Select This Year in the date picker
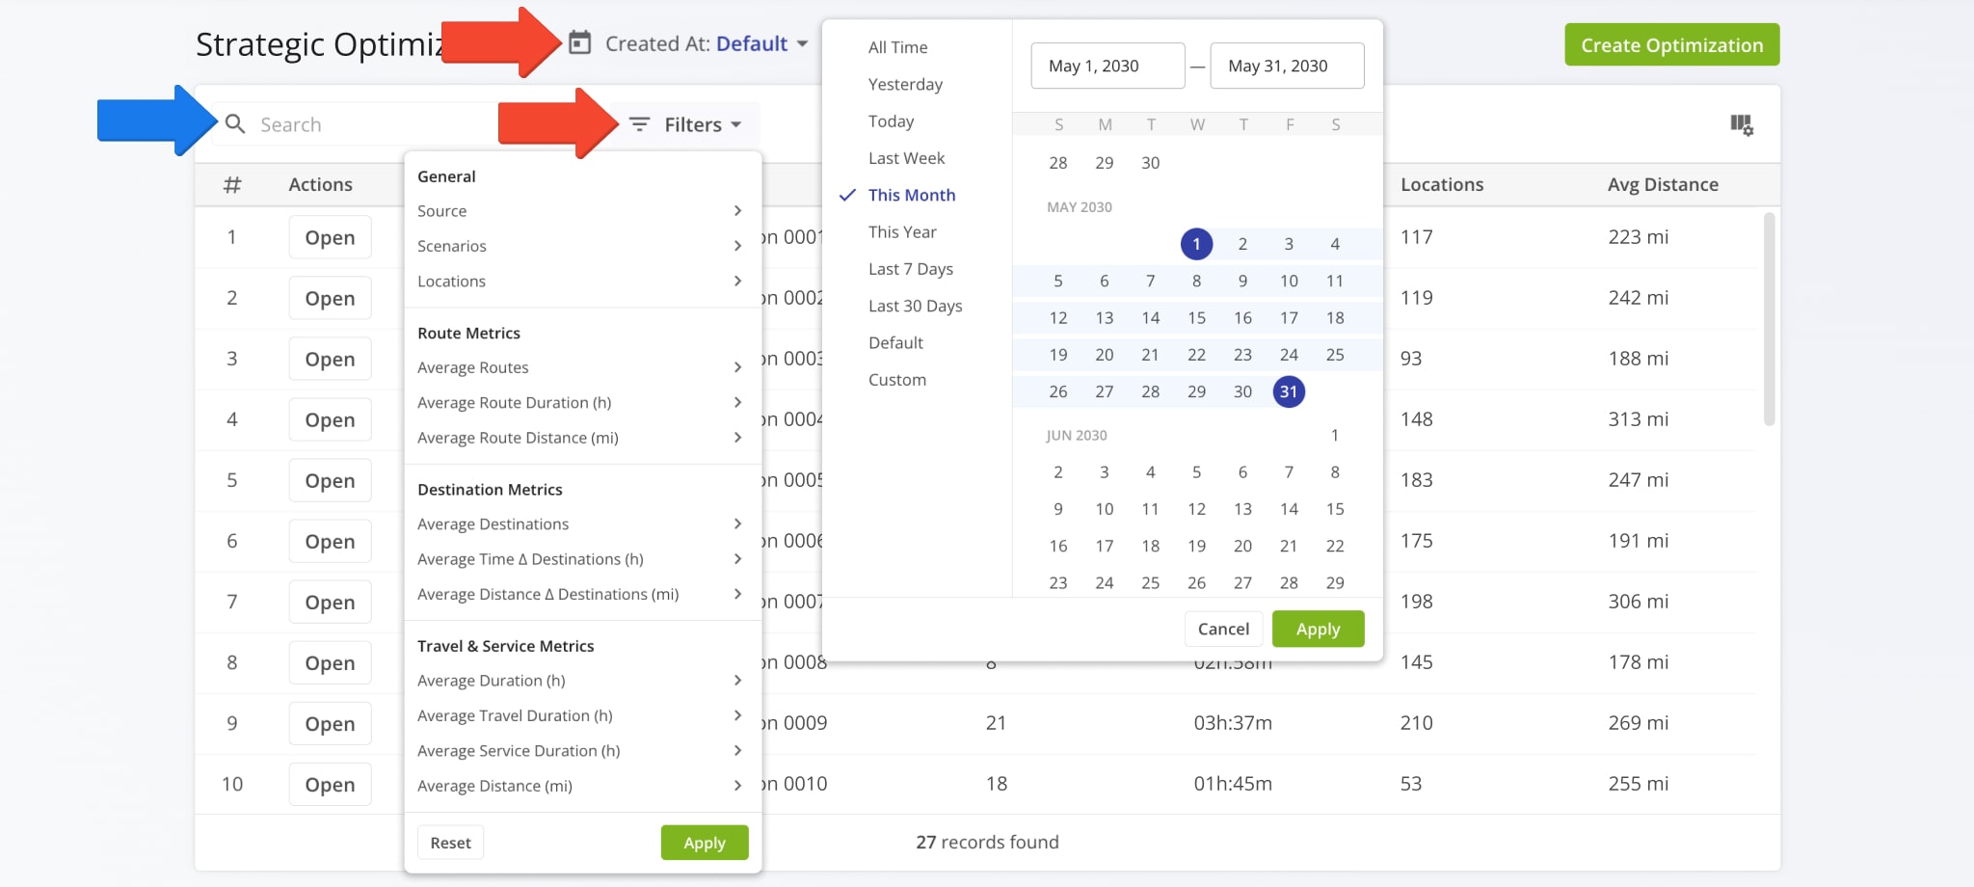 (x=902, y=231)
